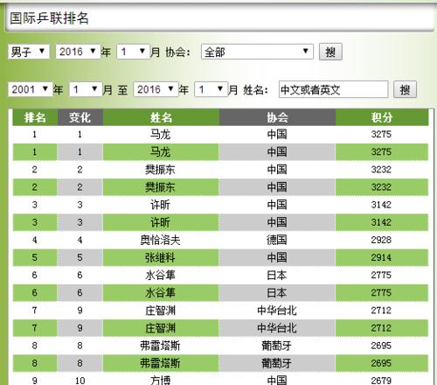Open the 2016 year dropdown beside 男子

[x=78, y=52]
